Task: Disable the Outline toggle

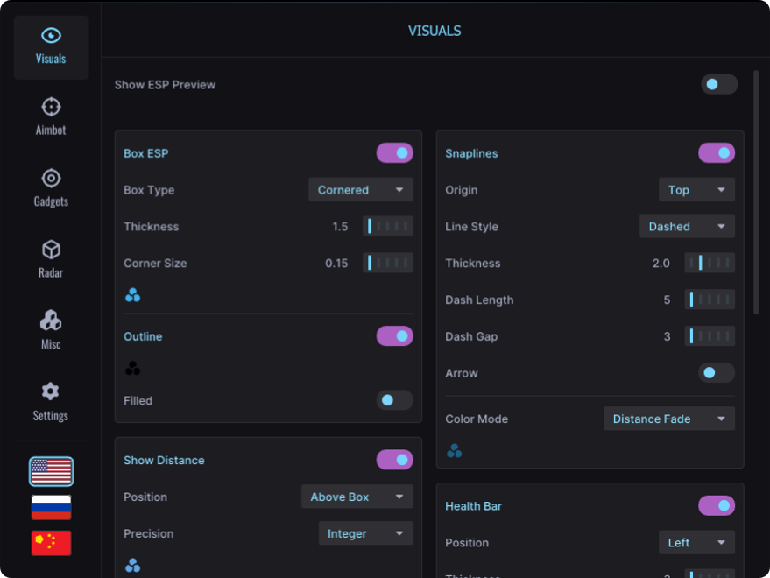Action: click(394, 336)
